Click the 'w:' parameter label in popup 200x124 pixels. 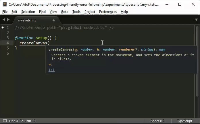[x=50, y=64]
